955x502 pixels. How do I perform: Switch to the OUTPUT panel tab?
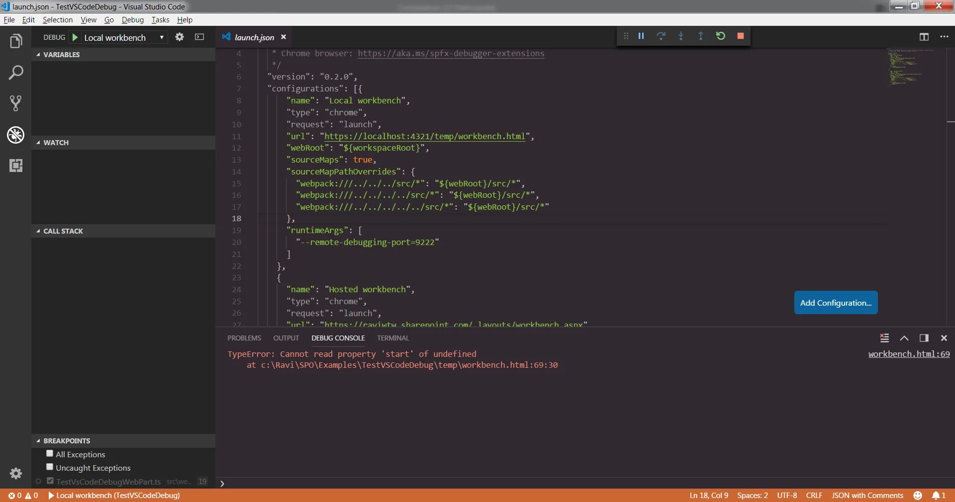click(x=286, y=338)
